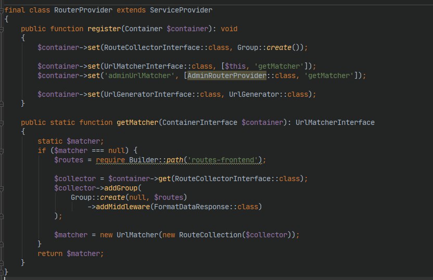Collapse the getMatcher function fold marker
Image resolution: width=433 pixels, height=280 pixels.
tap(2, 123)
